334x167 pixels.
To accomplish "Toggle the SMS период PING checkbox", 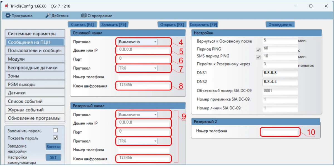I will coord(258,57).
